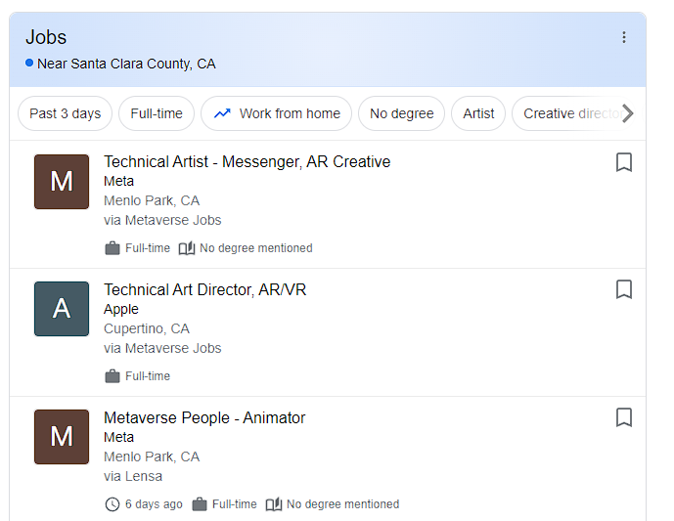674x521 pixels.
Task: Open the Technical Art Director, AR/VR listing
Action: pos(204,290)
